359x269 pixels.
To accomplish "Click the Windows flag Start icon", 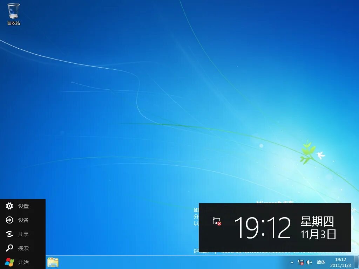I will click(x=9, y=262).
